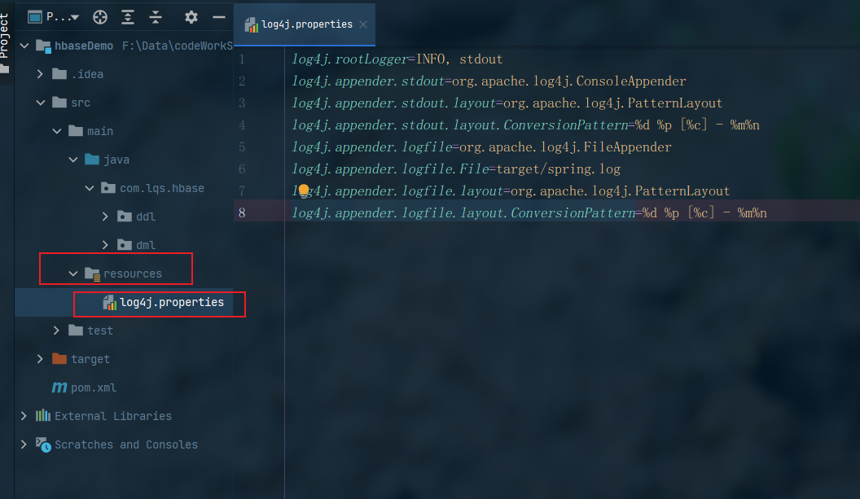Click line number 1 in the gutter
Screen dimensions: 860x499
pos(242,59)
